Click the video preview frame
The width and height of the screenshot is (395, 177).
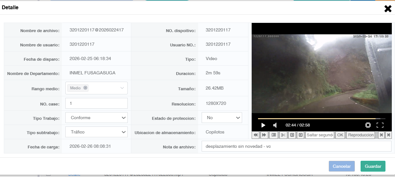click(x=321, y=74)
